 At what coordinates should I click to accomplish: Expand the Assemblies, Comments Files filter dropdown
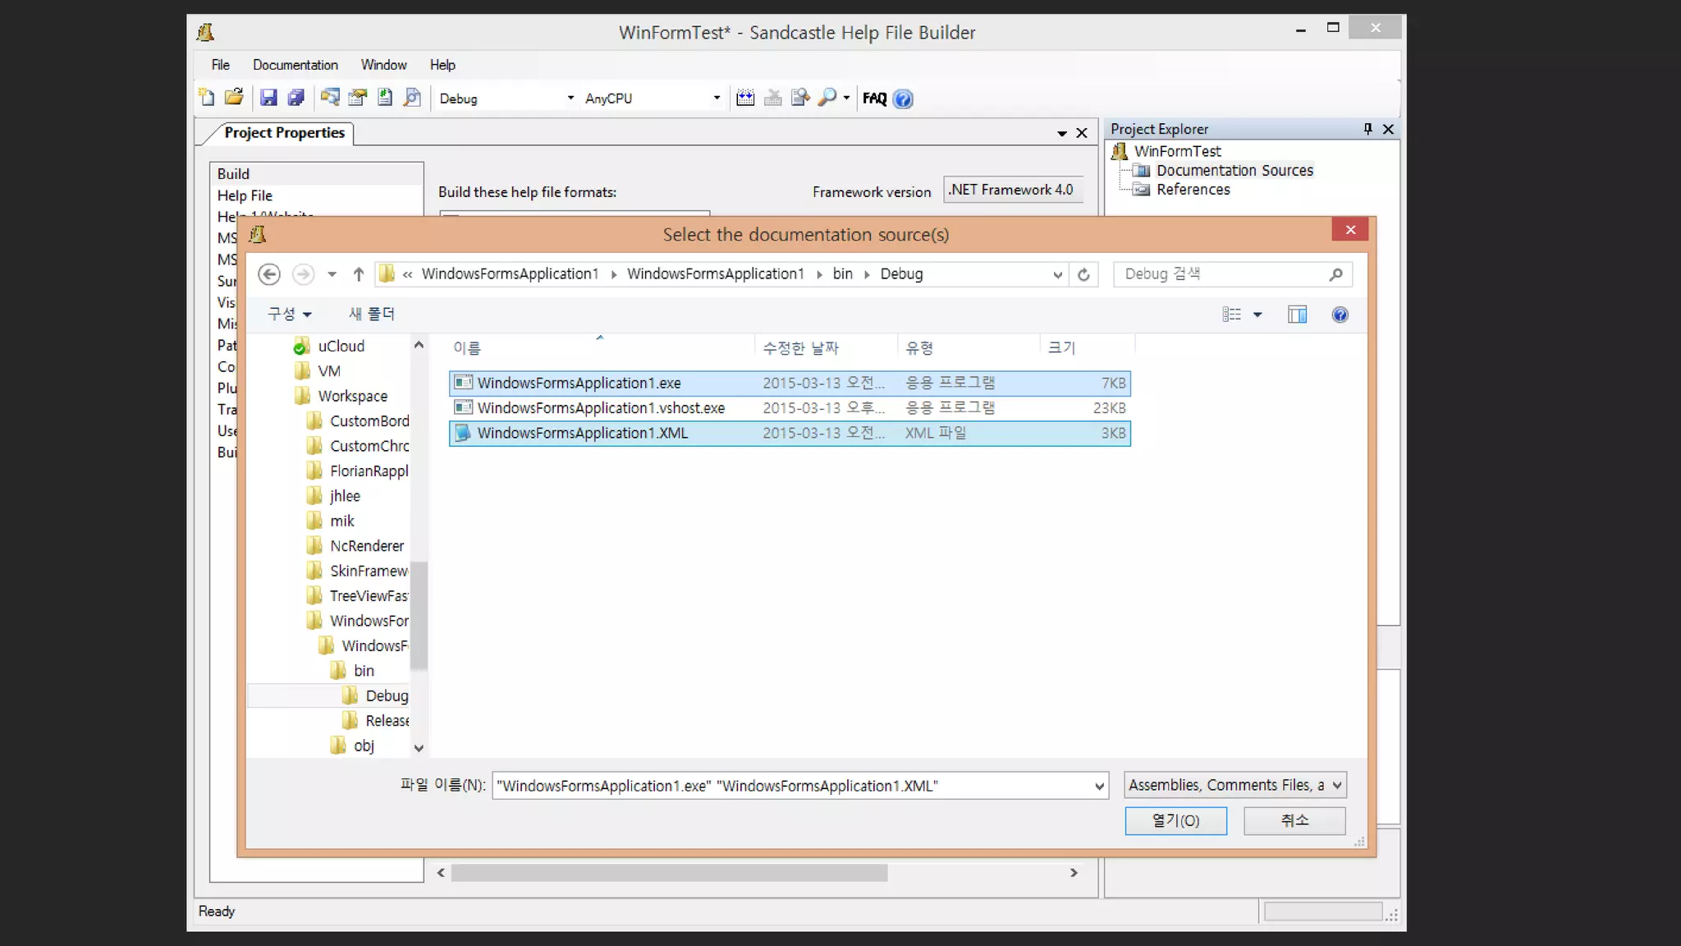(x=1336, y=785)
